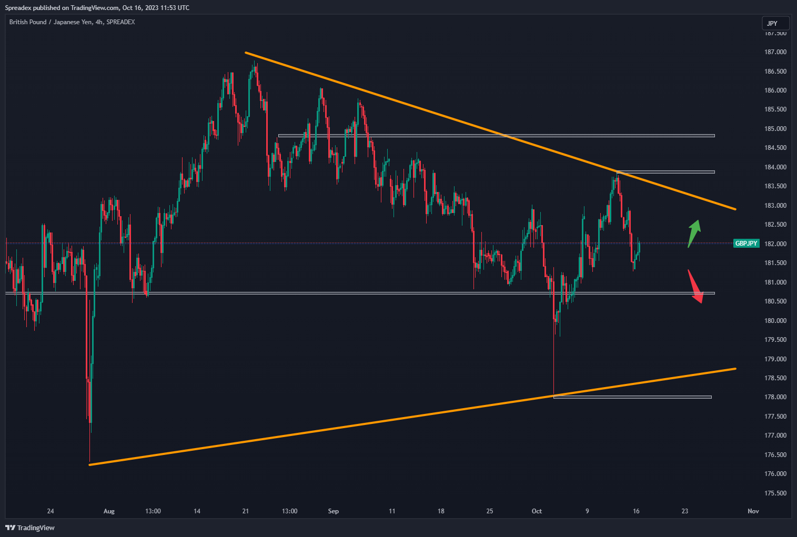Viewport: 797px width, 537px height.
Task: Open the JPY currency selector
Action: [776, 23]
